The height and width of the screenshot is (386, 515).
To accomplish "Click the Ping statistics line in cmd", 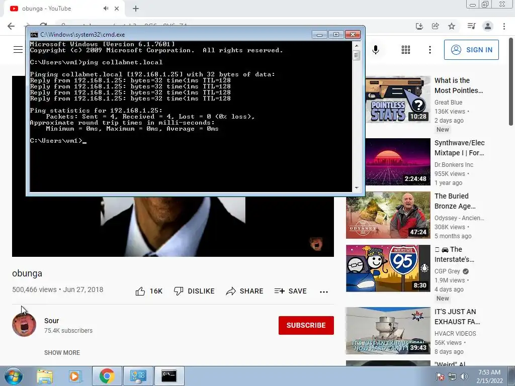I will (x=96, y=111).
